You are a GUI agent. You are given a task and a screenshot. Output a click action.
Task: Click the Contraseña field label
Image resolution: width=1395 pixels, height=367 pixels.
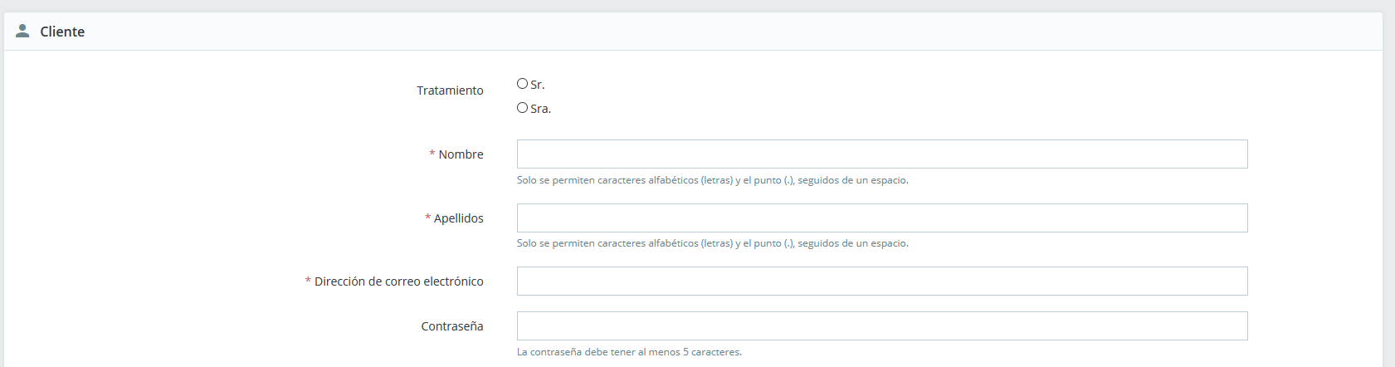[x=451, y=326]
